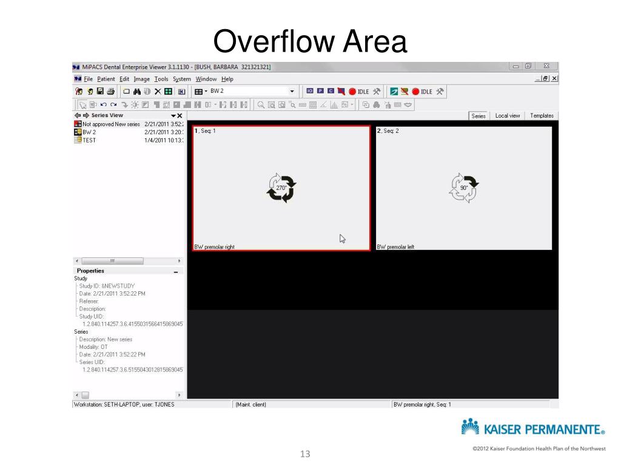The height and width of the screenshot is (466, 621).
Task: Select the Not approved New series row
Action: tap(129, 124)
